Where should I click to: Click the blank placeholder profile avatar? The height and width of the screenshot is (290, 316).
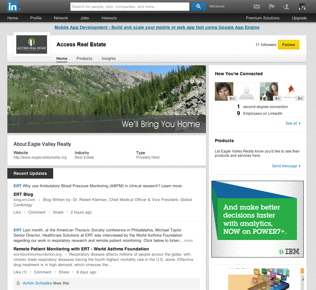tap(247, 91)
